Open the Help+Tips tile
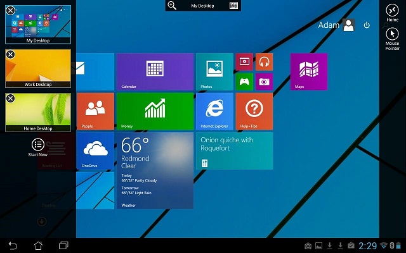The height and width of the screenshot is (253, 406). click(x=254, y=111)
